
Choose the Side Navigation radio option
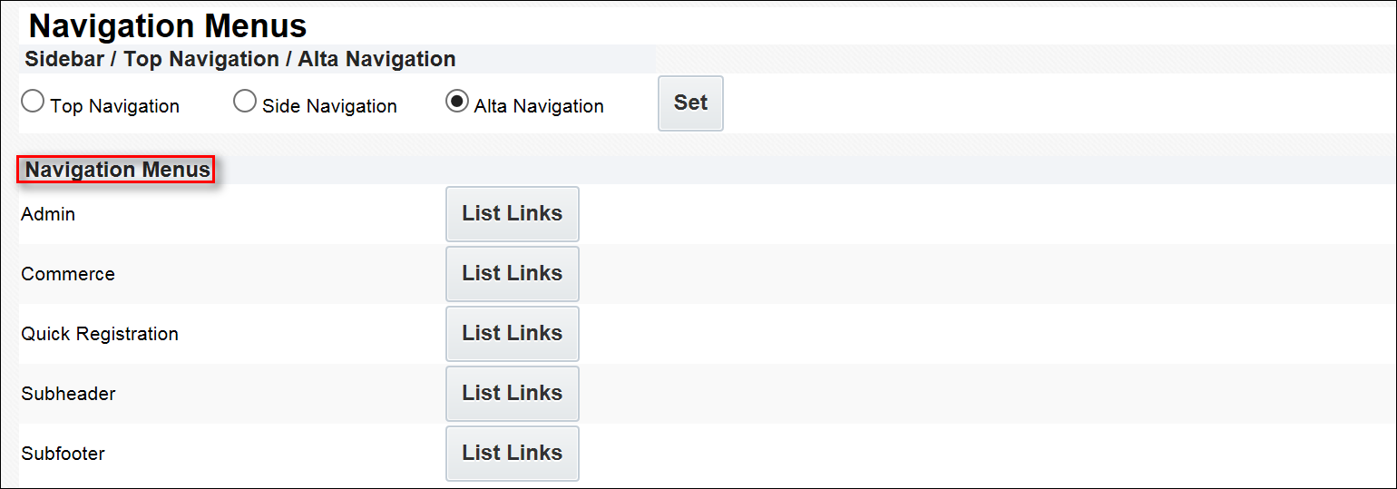(244, 103)
